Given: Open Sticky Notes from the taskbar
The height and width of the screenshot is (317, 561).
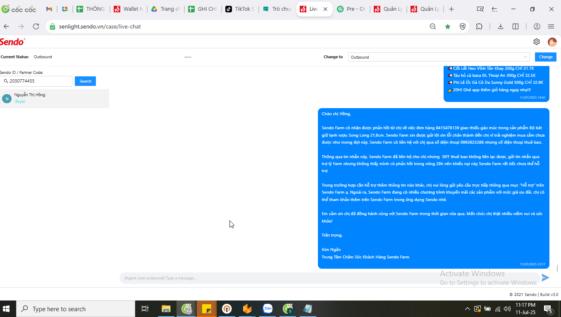Looking at the screenshot, I should 207,308.
